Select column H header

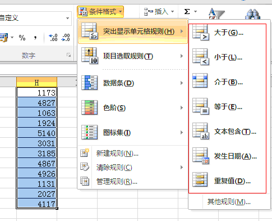(x=36, y=82)
